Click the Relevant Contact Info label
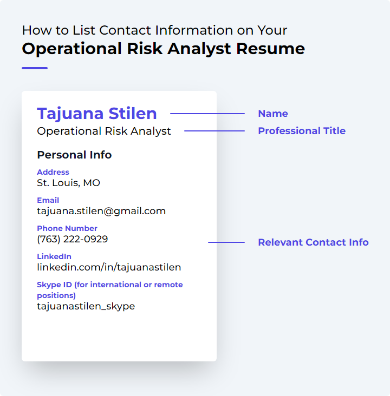This screenshot has width=390, height=396. 313,242
